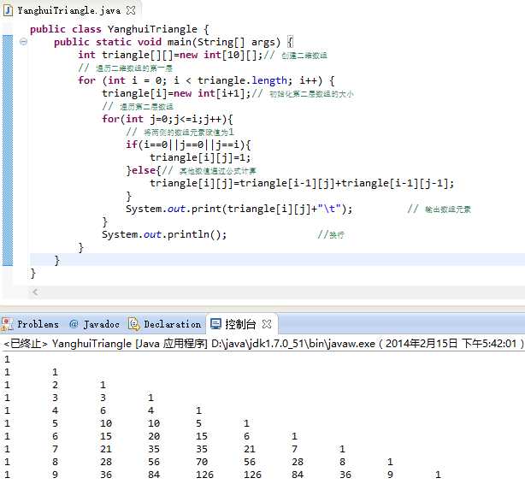Click the inner for loop 'for(int j=0;j<=i;j++){'

[168, 119]
